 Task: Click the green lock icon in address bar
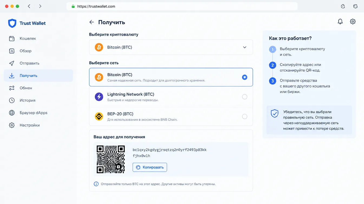point(73,6)
